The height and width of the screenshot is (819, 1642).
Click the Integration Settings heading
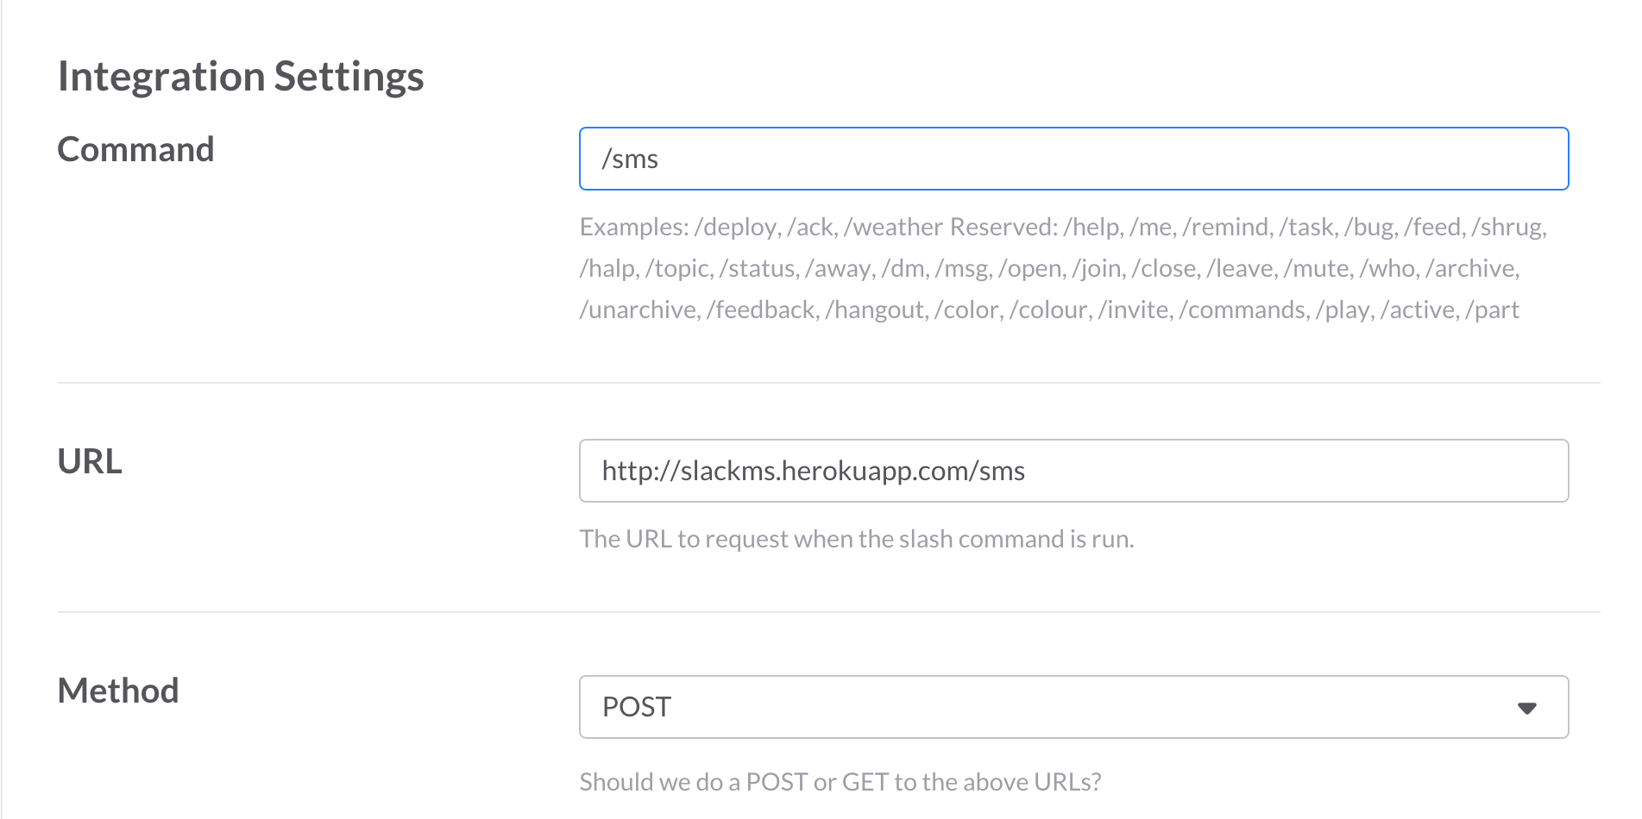241,76
